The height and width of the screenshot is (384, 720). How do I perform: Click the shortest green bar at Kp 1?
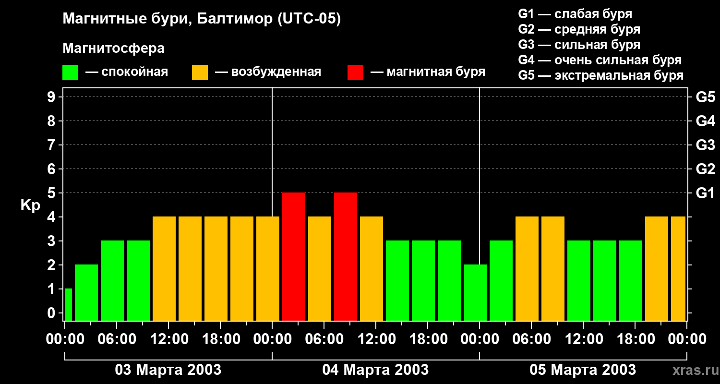[x=68, y=304]
